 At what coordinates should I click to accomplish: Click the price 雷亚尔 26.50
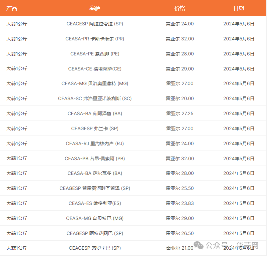180,233
